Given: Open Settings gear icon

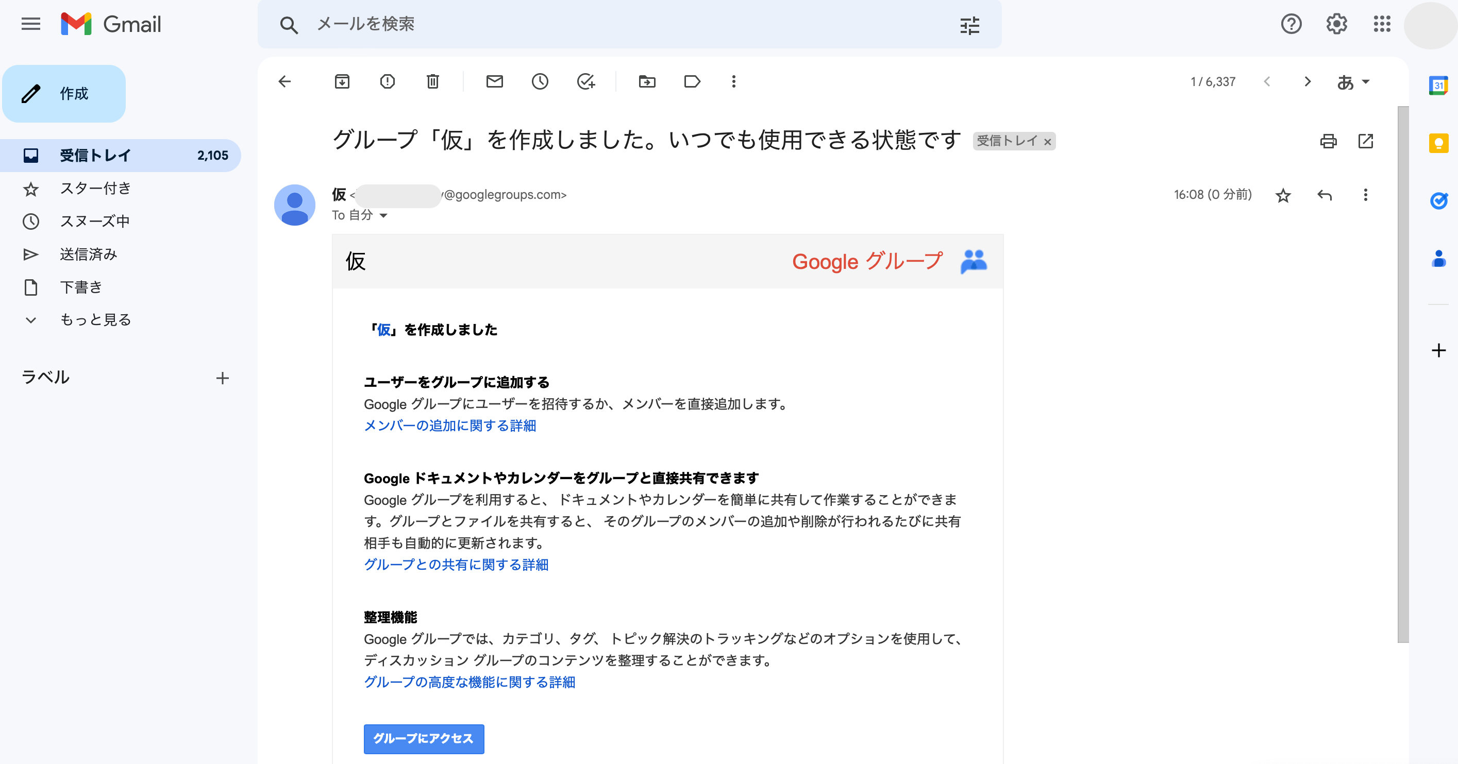Looking at the screenshot, I should [x=1336, y=24].
